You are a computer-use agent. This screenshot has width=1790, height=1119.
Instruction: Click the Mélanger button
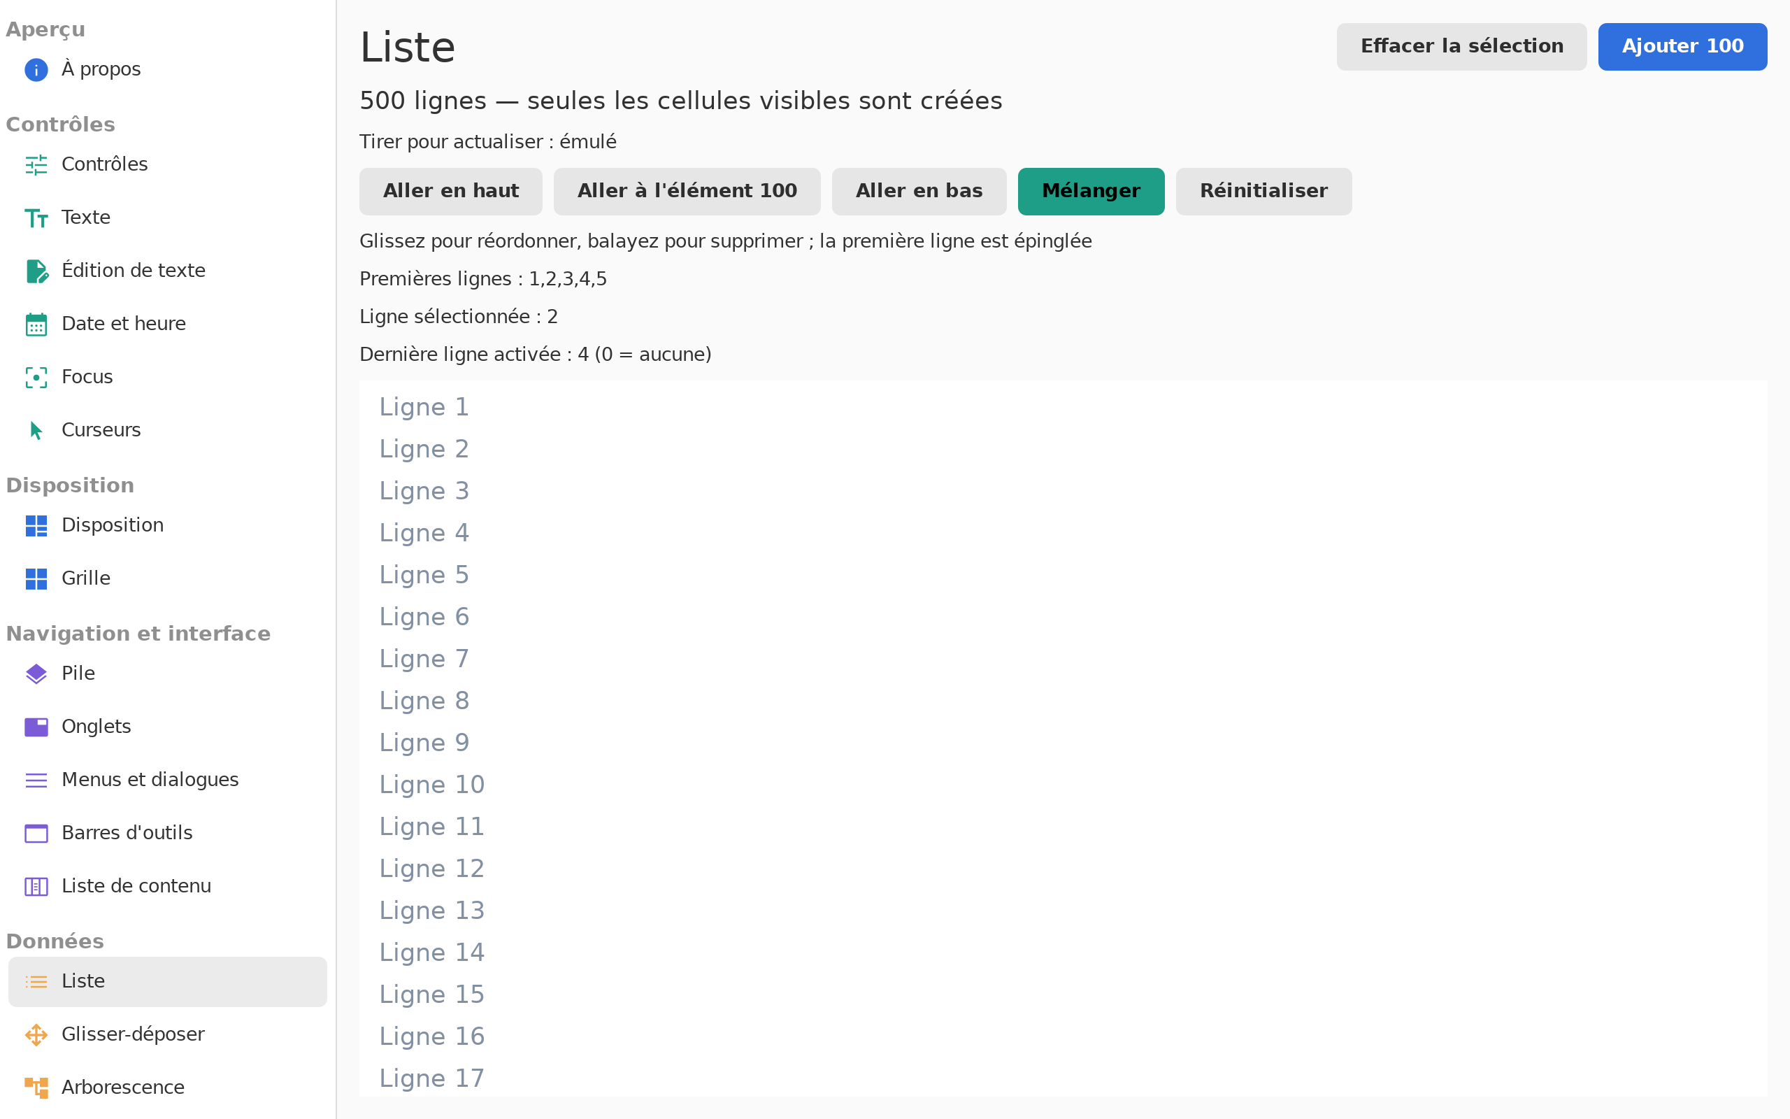(x=1091, y=192)
